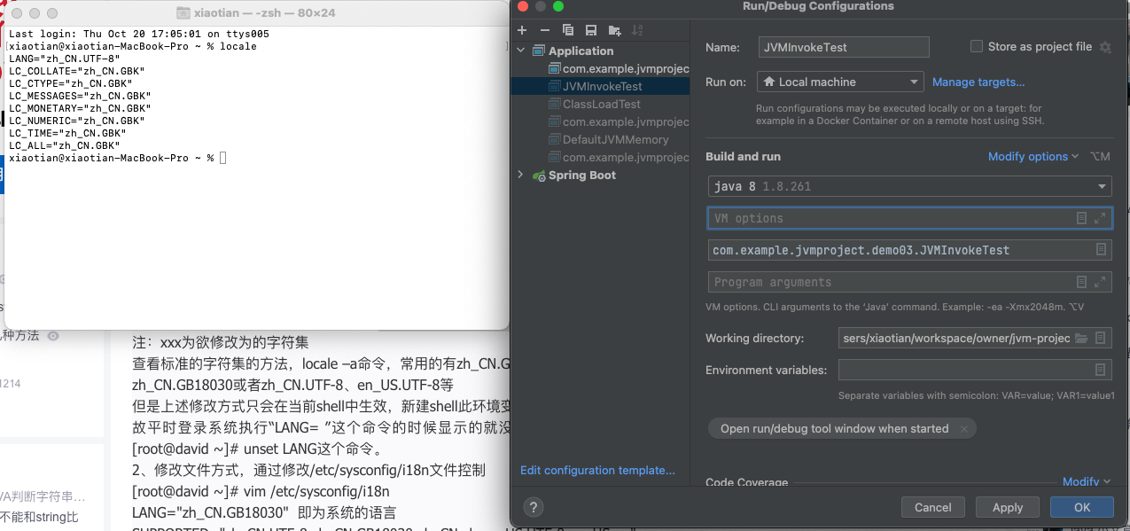
Task: Open the Store as project file gear settings
Action: [x=1105, y=47]
